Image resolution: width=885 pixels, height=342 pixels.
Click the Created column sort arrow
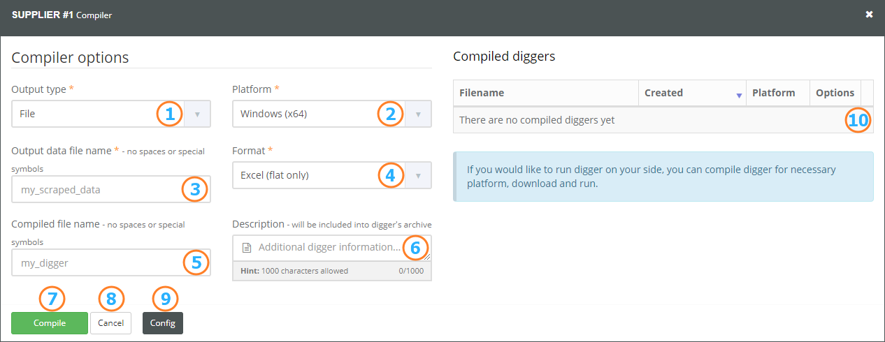(739, 96)
